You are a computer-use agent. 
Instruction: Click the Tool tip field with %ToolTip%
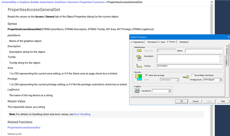coord(189,66)
